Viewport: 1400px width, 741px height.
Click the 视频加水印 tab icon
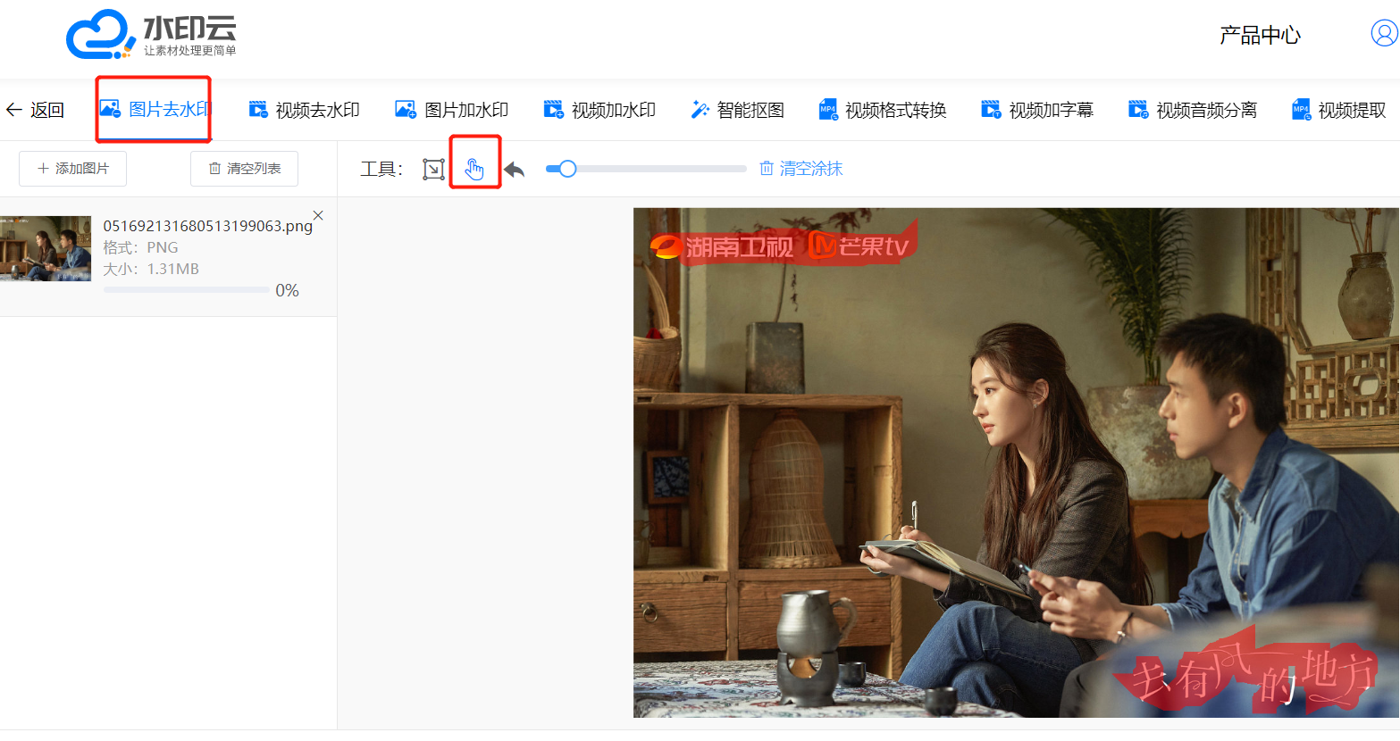554,110
